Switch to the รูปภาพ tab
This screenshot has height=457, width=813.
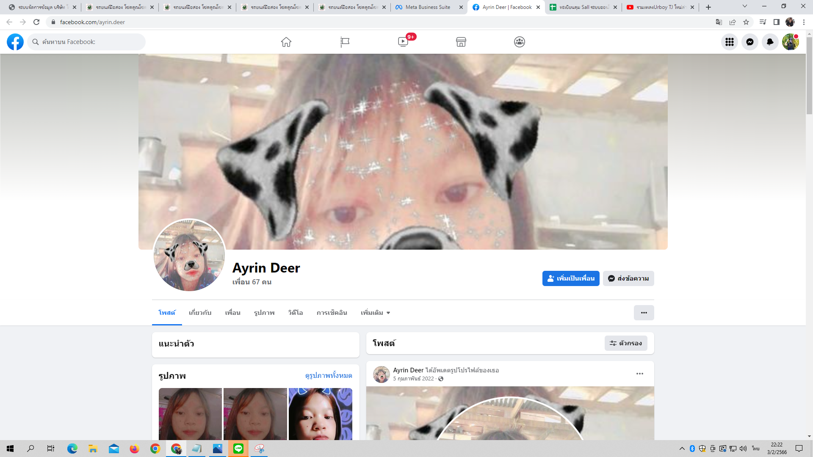tap(264, 313)
